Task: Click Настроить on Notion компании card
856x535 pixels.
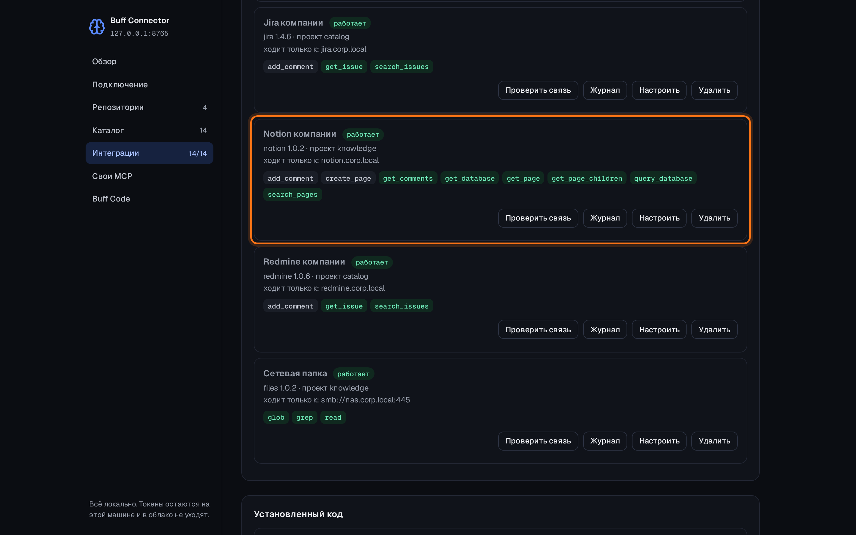Action: [659, 218]
